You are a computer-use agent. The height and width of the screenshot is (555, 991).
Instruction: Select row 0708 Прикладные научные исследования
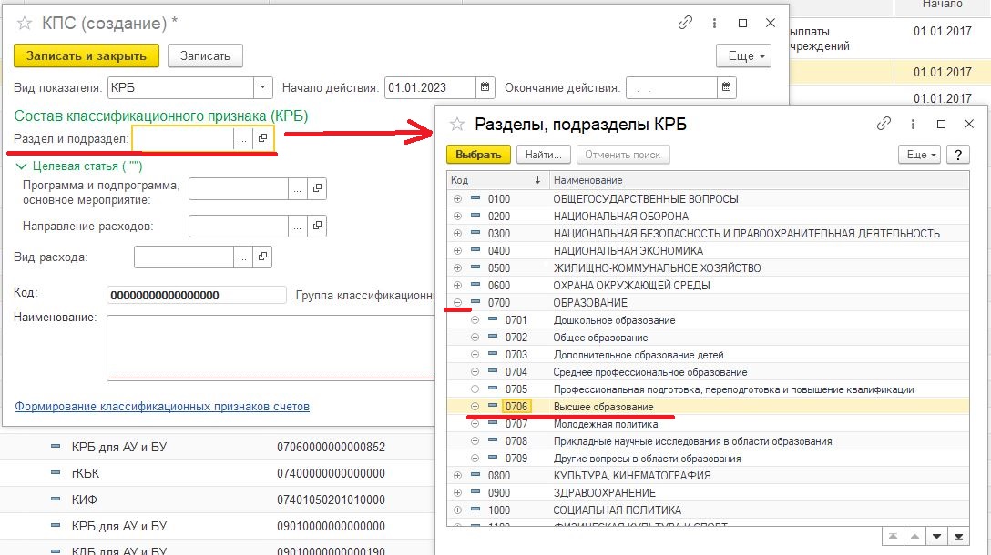[x=708, y=440]
